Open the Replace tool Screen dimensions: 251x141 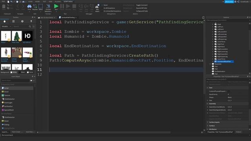[x=35, y=7]
